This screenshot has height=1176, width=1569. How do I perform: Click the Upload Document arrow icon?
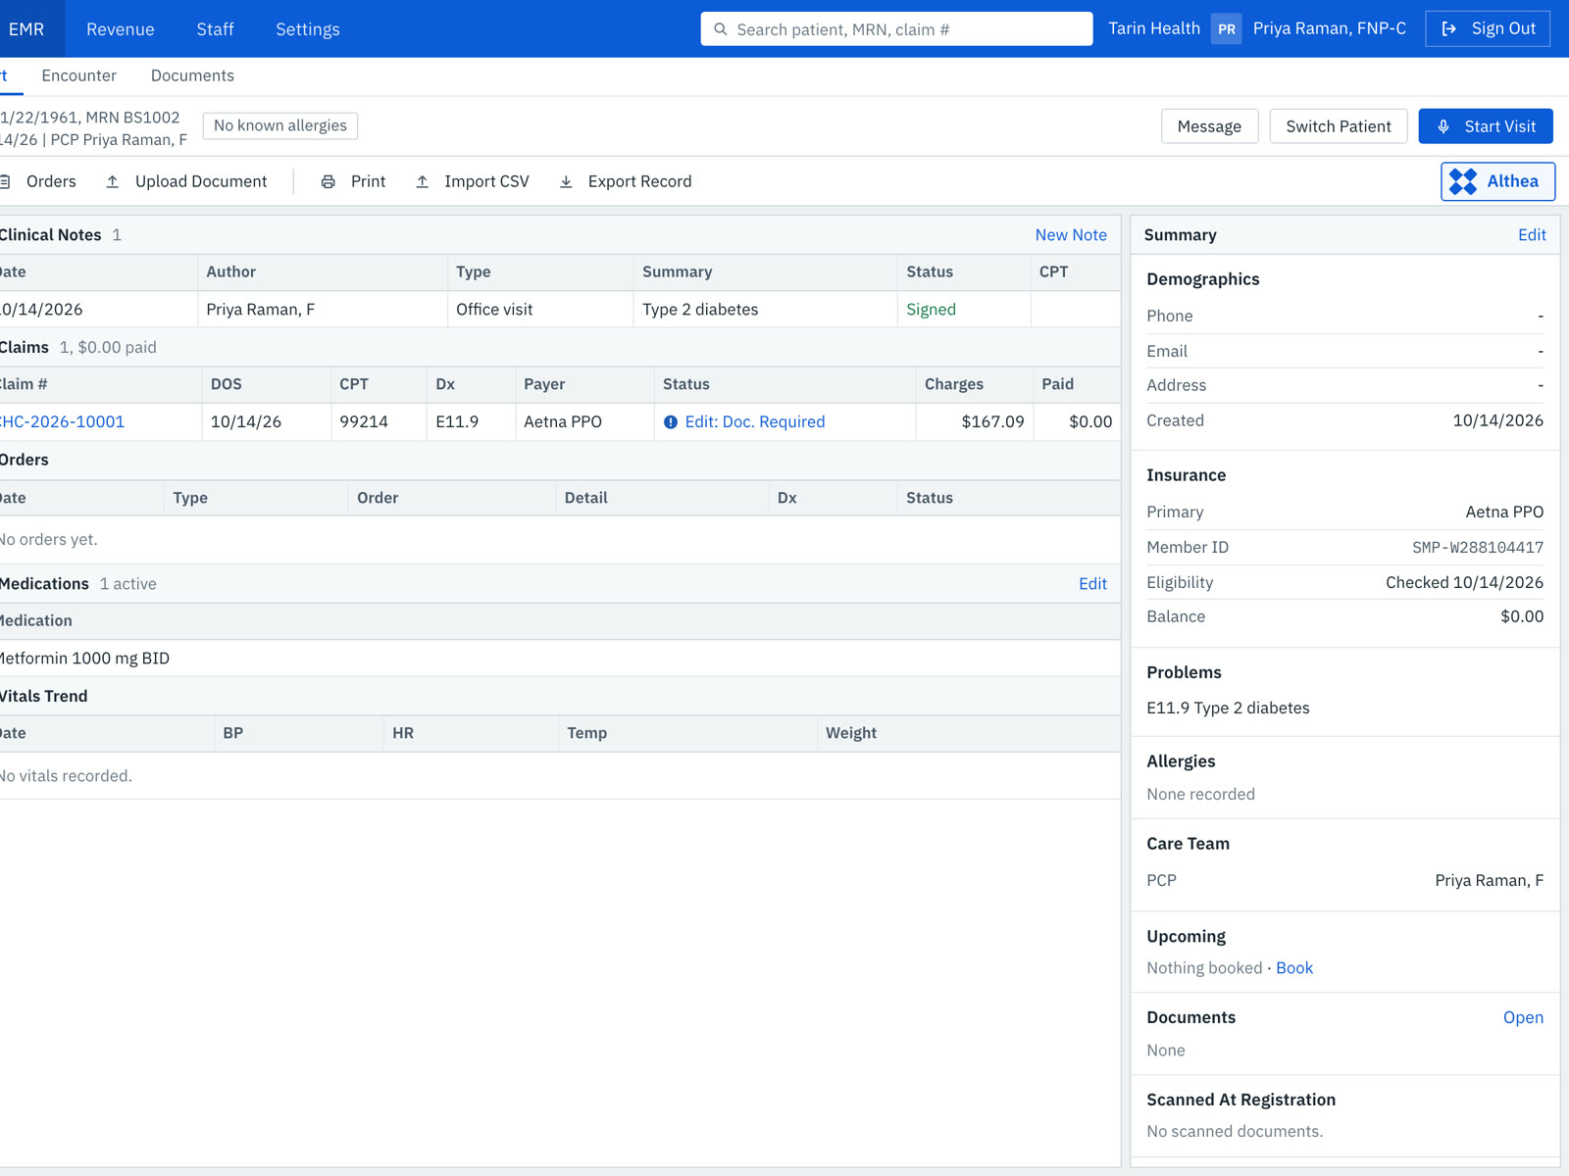113,182
